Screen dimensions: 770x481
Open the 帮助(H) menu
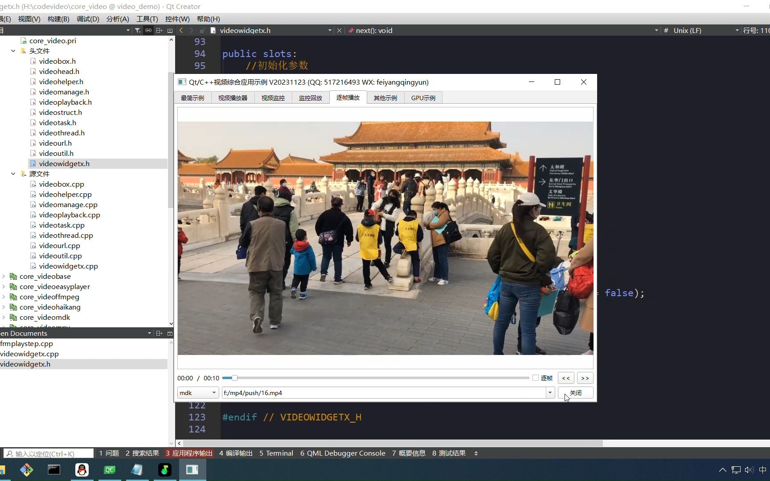coord(208,19)
